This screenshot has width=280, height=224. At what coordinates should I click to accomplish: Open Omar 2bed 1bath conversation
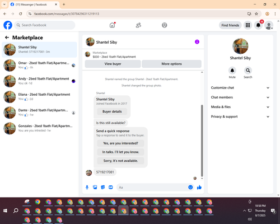click(x=39, y=66)
